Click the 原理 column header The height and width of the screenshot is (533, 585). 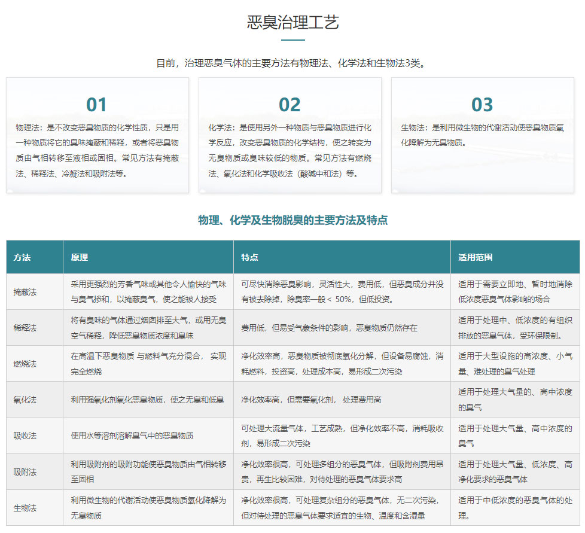[80, 257]
